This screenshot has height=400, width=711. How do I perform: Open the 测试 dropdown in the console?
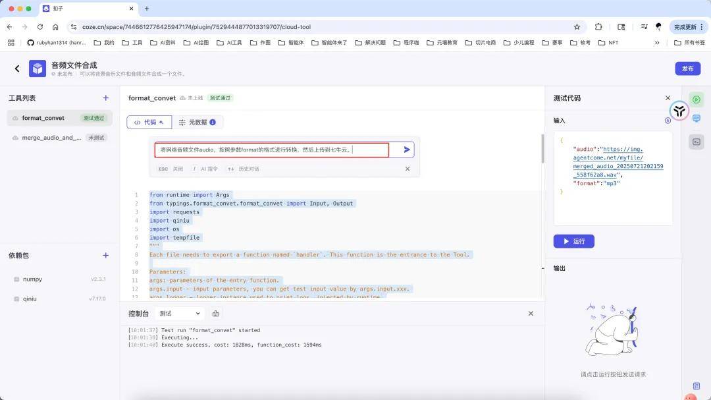pyautogui.click(x=180, y=314)
